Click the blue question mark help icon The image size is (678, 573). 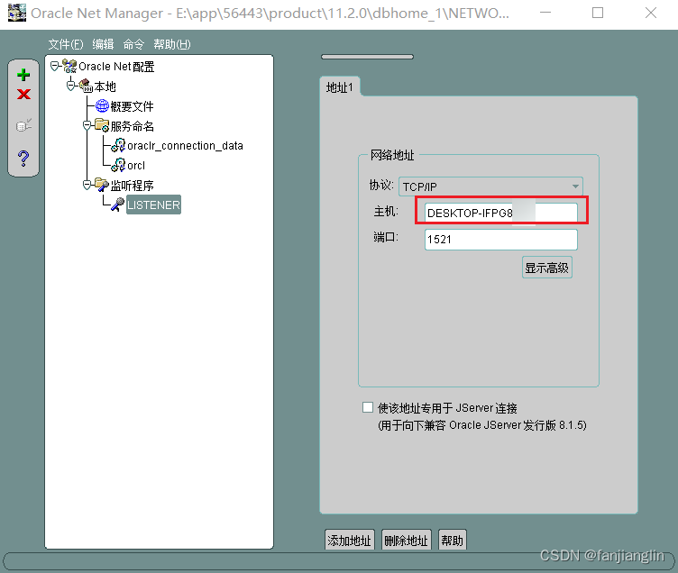pyautogui.click(x=23, y=159)
